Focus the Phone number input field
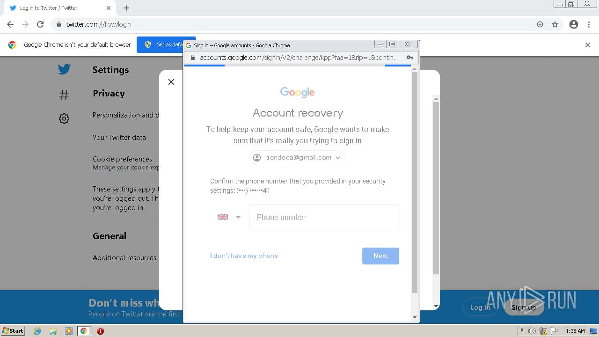Screen dimensions: 599x337 coord(324,217)
